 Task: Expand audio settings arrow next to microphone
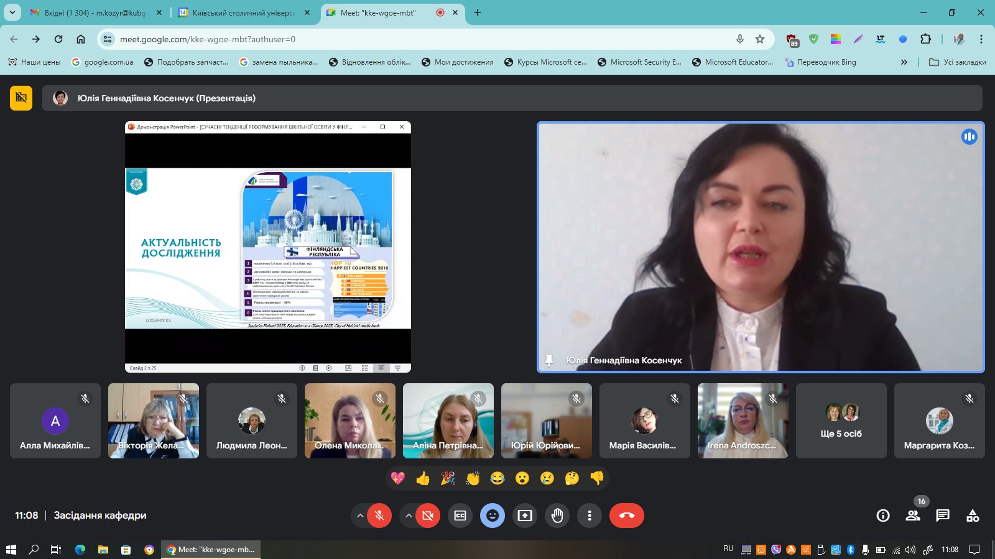(360, 516)
